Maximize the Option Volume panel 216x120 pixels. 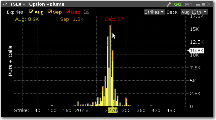203,4
